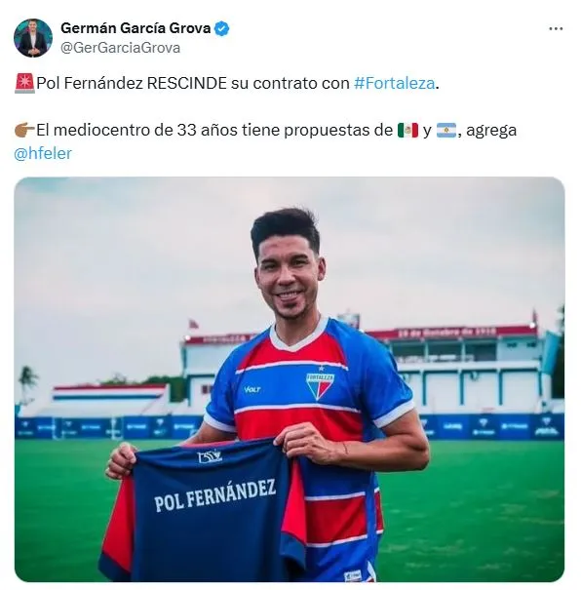The height and width of the screenshot is (590, 581).
Task: Click the Volt logo on the shirt
Action: pyautogui.click(x=252, y=389)
